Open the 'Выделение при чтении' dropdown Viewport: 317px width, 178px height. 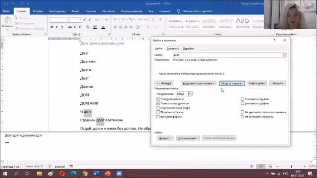199,84
